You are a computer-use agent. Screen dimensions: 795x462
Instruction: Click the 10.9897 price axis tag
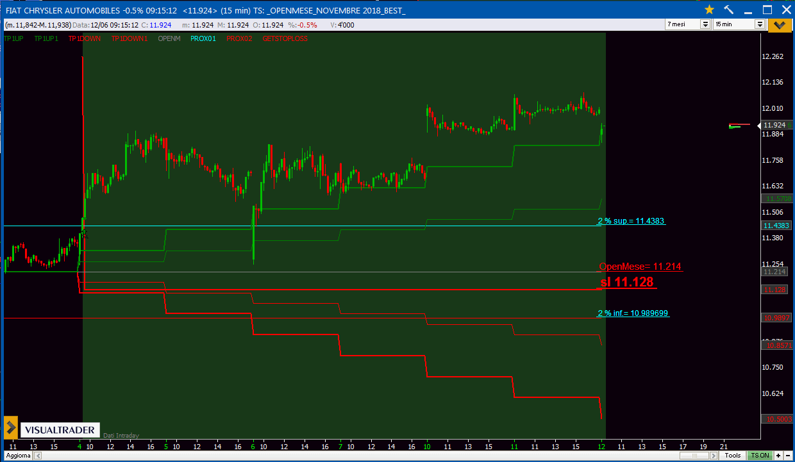tap(776, 318)
